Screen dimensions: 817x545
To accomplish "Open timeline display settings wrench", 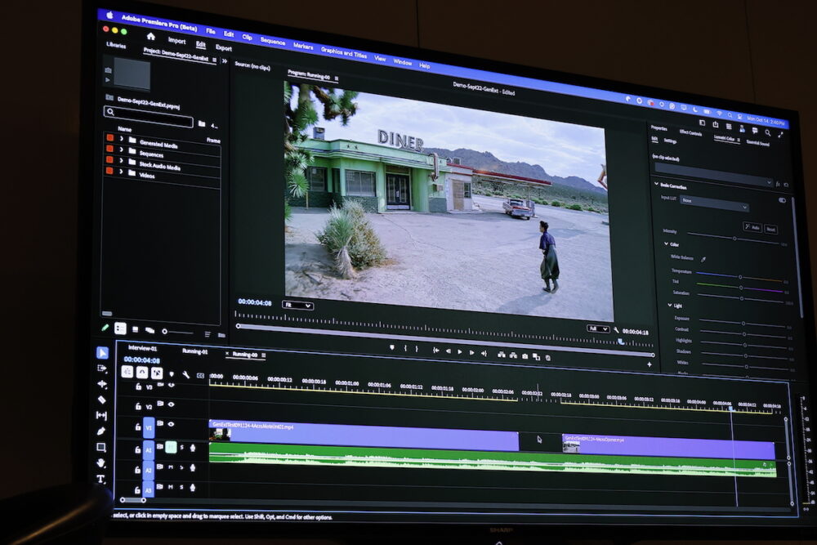I will point(185,374).
